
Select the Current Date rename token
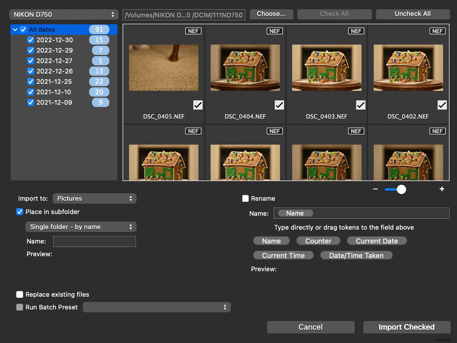click(377, 241)
